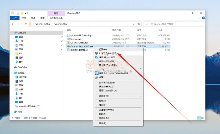Click Quartus.18.0 breadcrumb segment
This screenshot has height=134, width=220.
pyautogui.click(x=61, y=24)
